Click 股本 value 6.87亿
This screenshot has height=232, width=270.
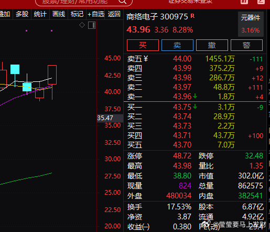[253, 207]
